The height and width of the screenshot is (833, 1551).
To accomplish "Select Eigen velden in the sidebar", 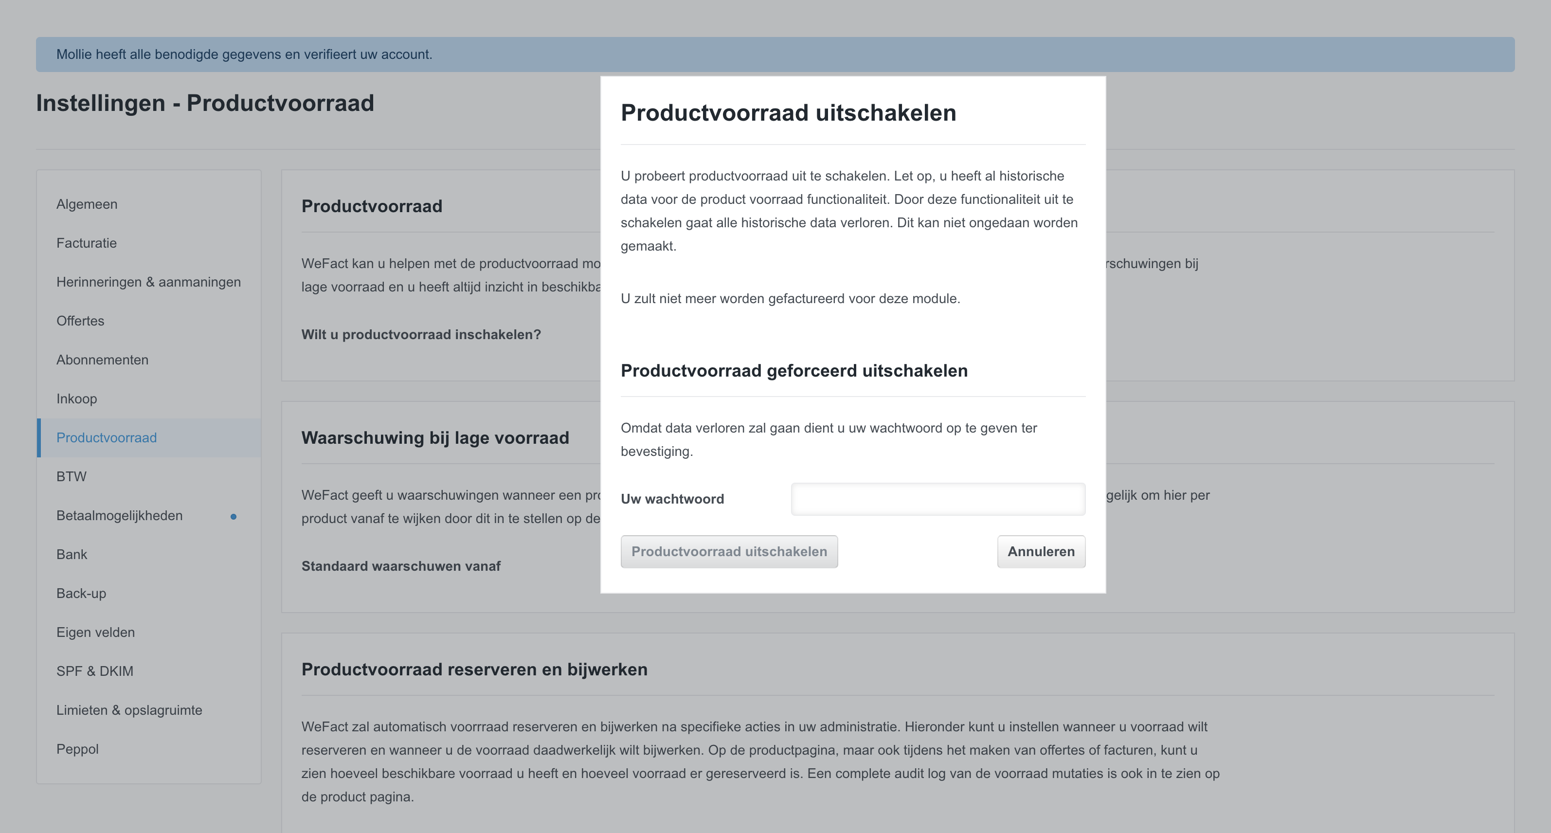I will (95, 633).
